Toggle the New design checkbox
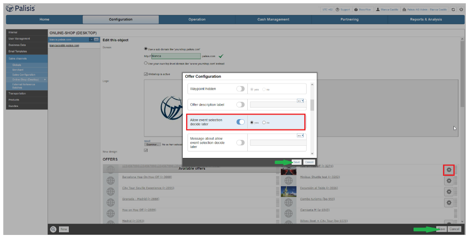This screenshot has width=468, height=238. (x=146, y=150)
